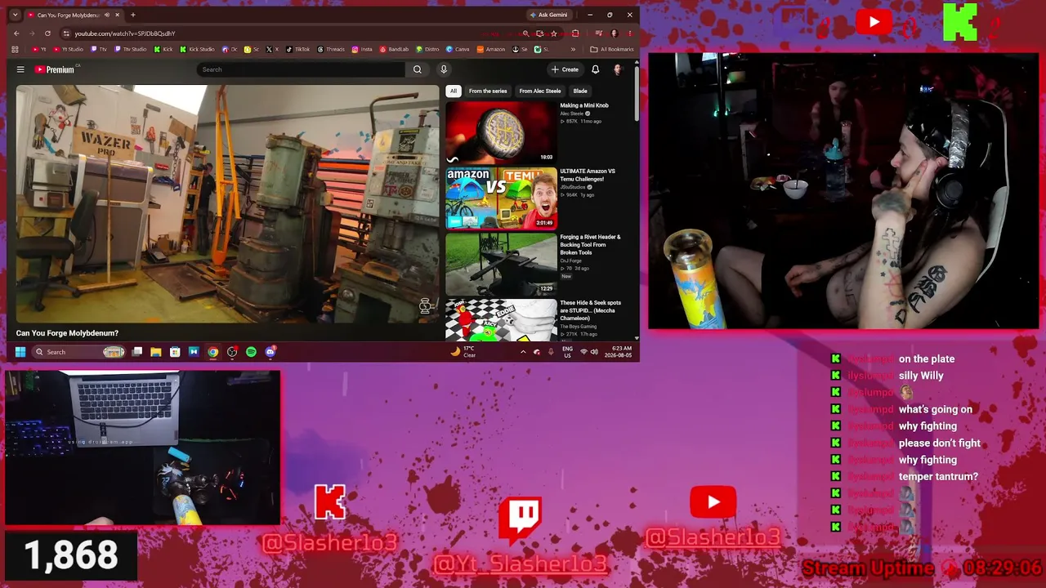Viewport: 1046px width, 588px height.
Task: Click the Ask Gemini button
Action: [x=548, y=15]
